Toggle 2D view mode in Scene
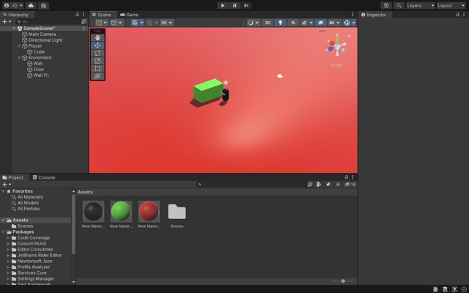The image size is (469, 293). pos(267,23)
